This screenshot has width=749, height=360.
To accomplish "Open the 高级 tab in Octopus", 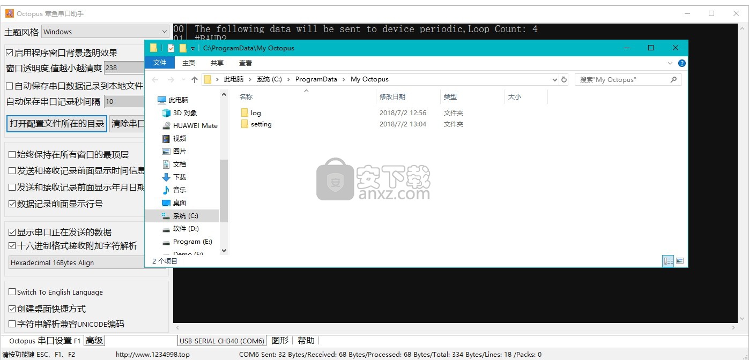I will pos(94,341).
